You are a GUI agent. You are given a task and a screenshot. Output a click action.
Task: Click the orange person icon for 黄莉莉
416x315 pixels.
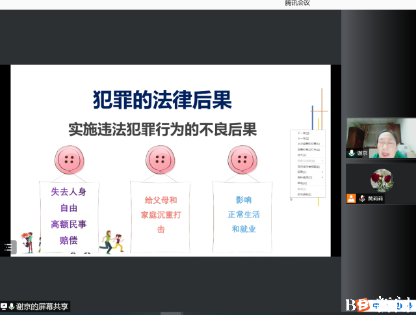(x=351, y=199)
